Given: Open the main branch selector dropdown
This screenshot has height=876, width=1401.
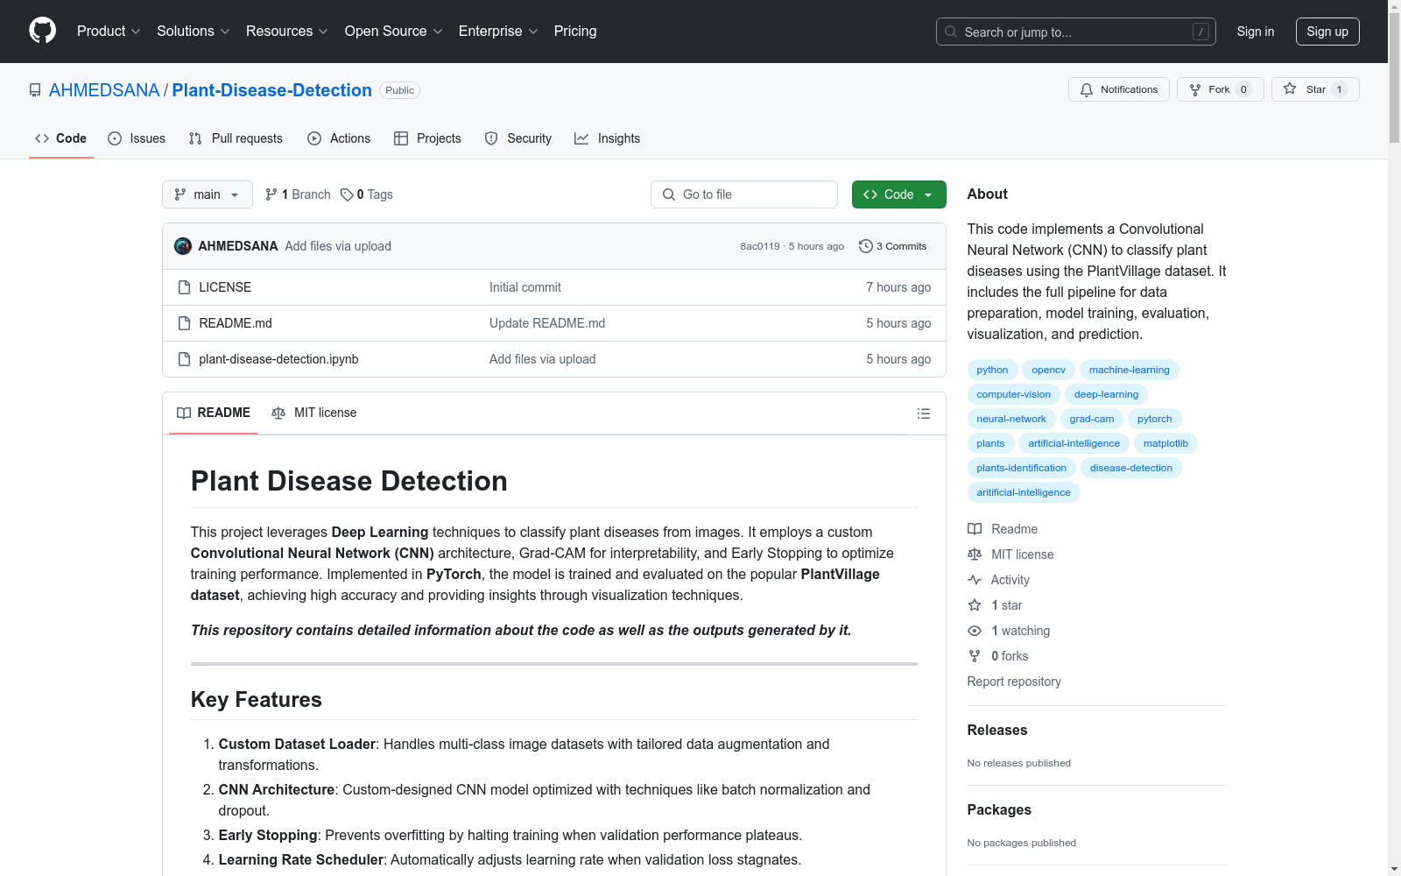Looking at the screenshot, I should click(208, 194).
